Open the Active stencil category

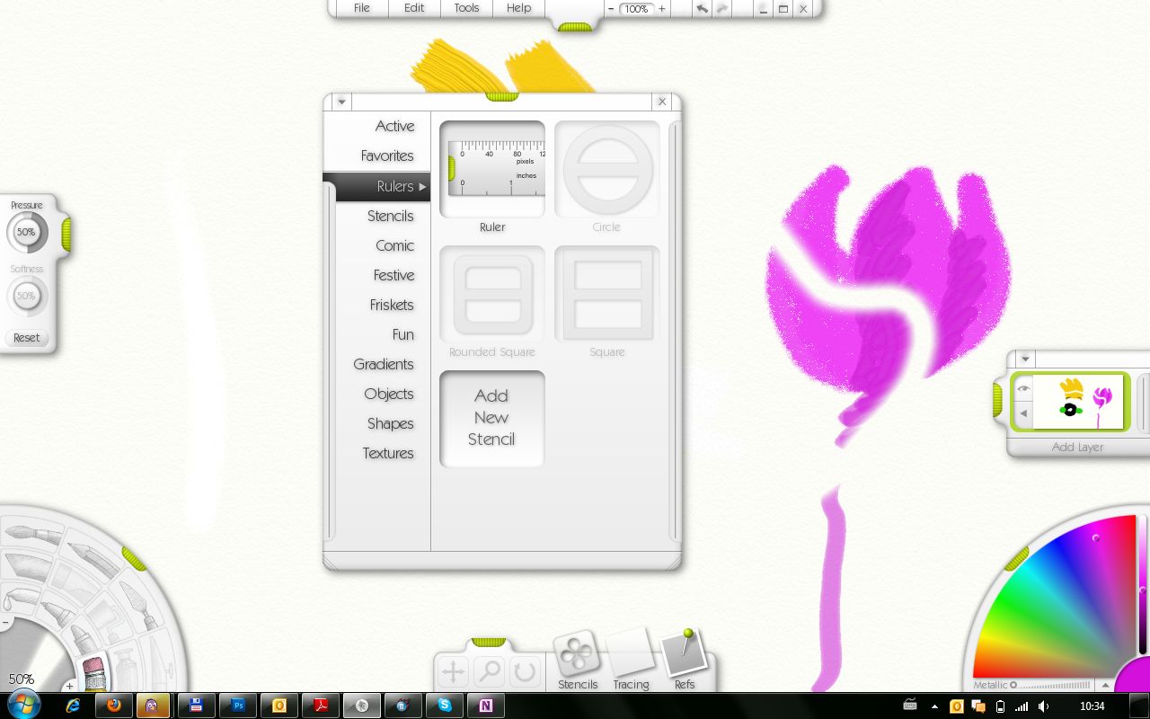(x=394, y=126)
